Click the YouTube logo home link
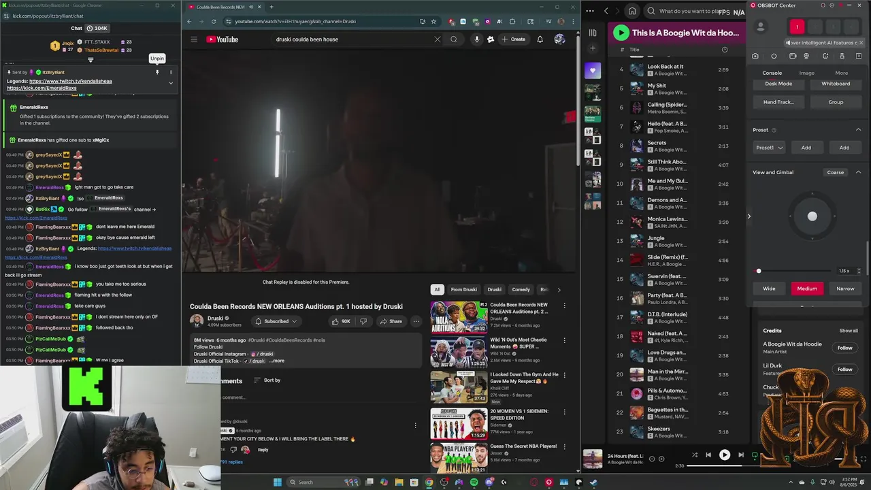The width and height of the screenshot is (871, 490). pos(223,39)
